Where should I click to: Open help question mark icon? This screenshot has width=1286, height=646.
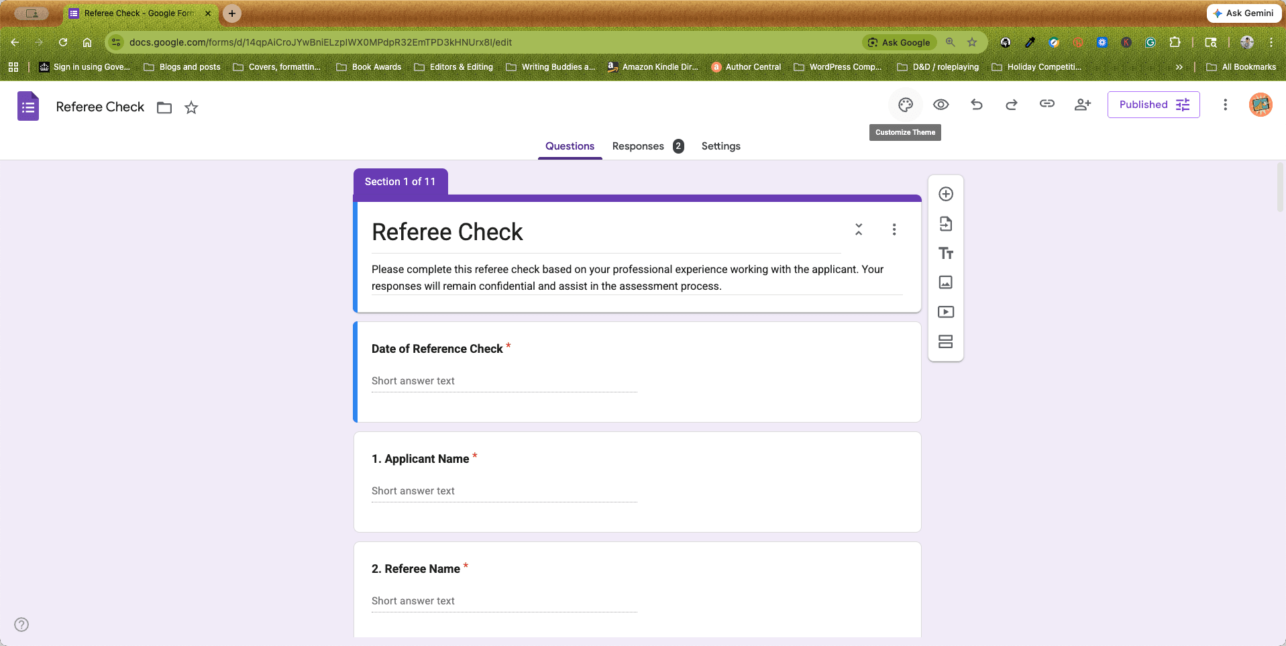(x=21, y=625)
